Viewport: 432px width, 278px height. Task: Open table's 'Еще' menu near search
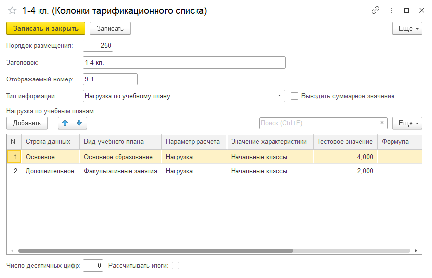pos(407,123)
